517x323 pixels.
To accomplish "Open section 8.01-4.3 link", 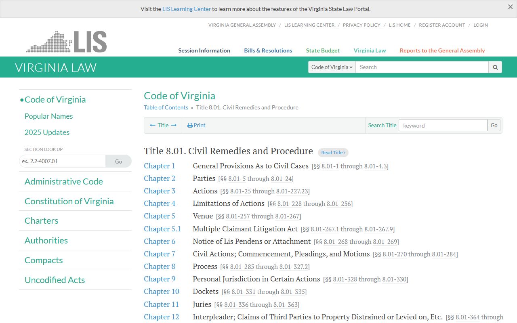I will [375, 166].
